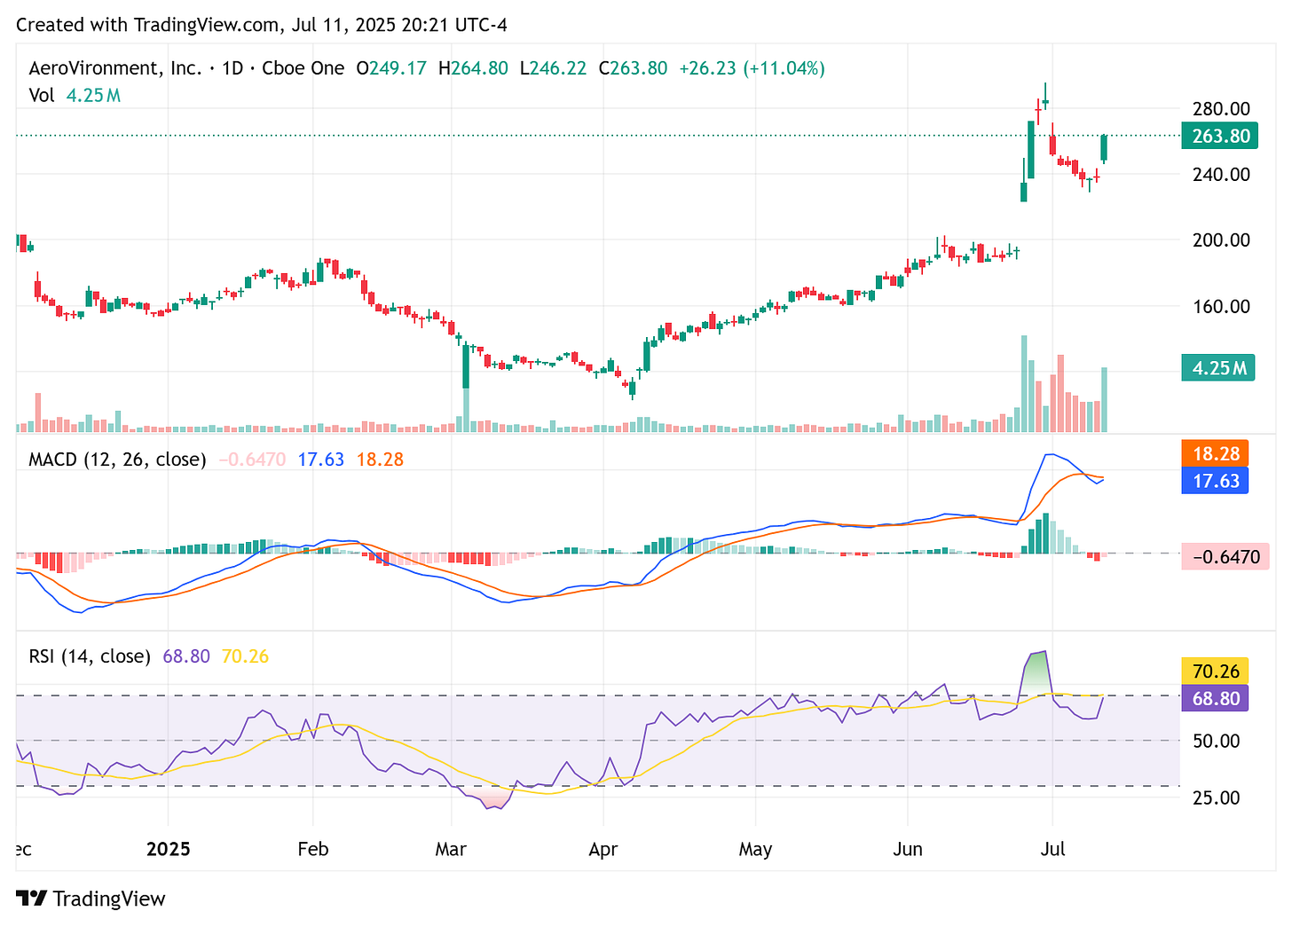
Task: Select the orange 18.28 MACD signal badge
Action: [1215, 453]
